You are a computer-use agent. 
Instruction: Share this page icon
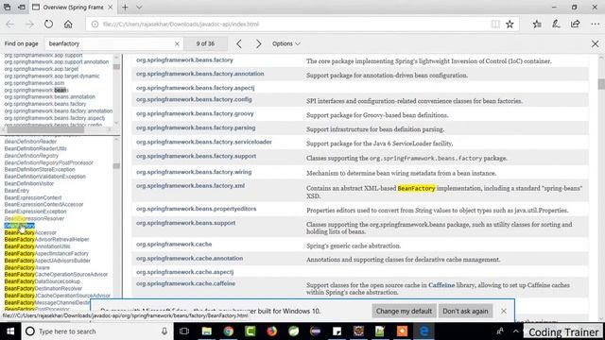576,24
